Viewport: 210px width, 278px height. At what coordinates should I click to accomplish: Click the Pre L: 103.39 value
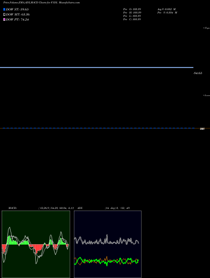click(132, 16)
